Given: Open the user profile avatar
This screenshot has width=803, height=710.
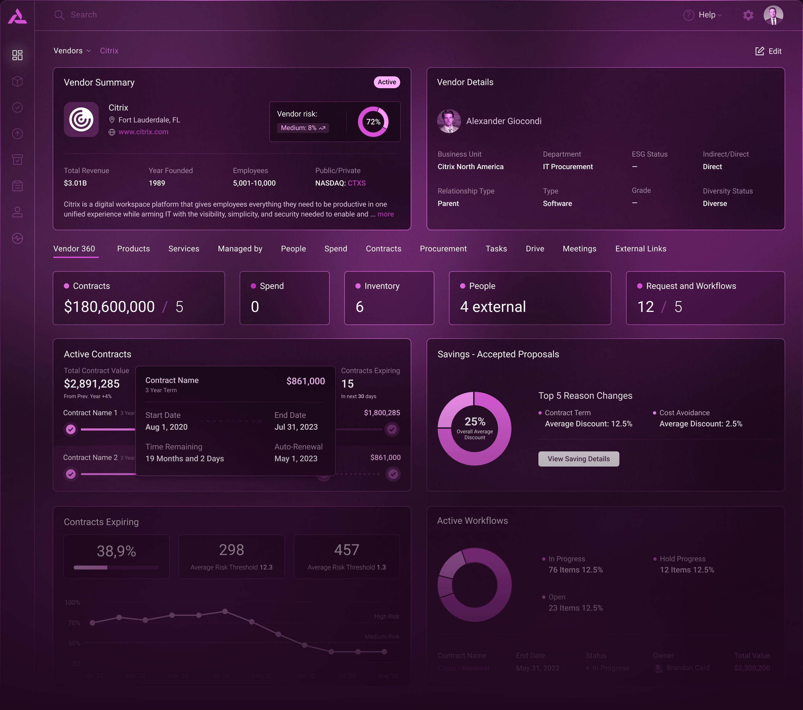Looking at the screenshot, I should tap(773, 15).
